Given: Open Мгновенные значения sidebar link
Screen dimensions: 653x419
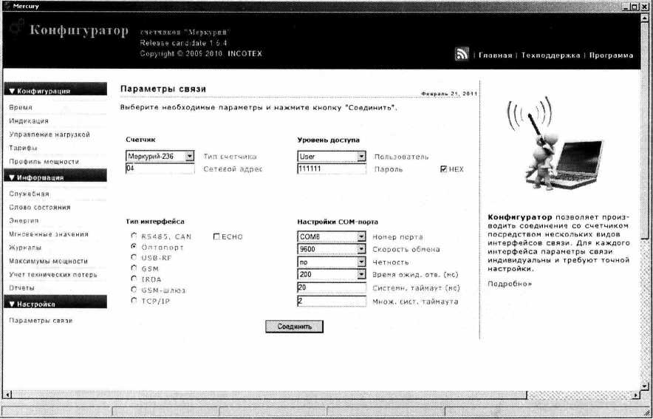Looking at the screenshot, I should pyautogui.click(x=48, y=234).
